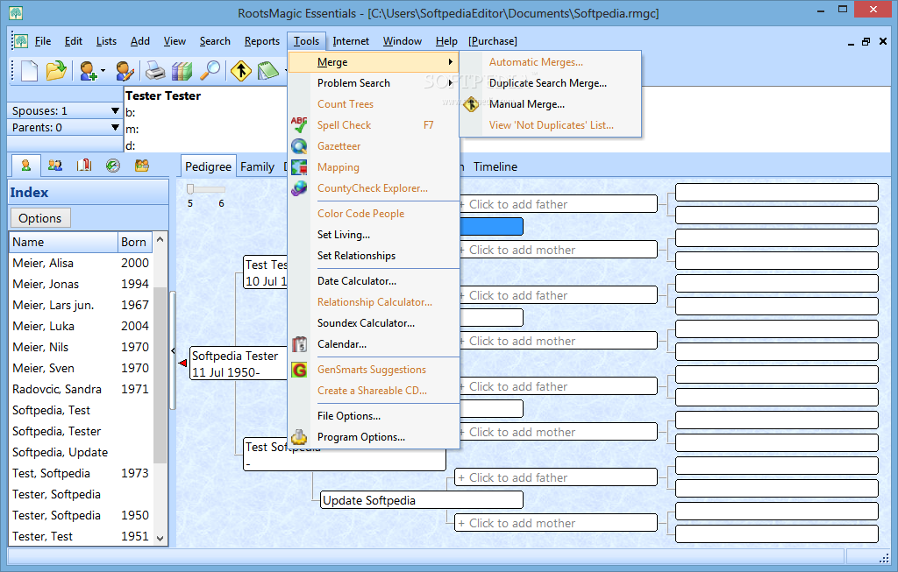Click the Spell Check ABC icon
Viewport: 898px width, 572px height.
pyautogui.click(x=299, y=124)
